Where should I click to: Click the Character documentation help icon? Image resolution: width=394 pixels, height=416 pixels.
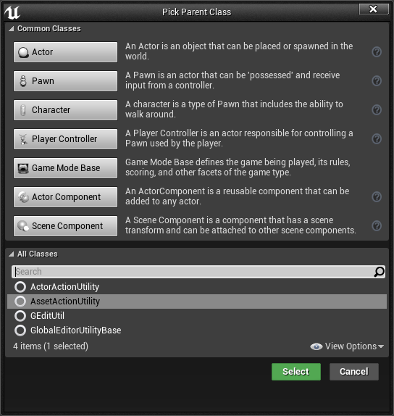click(x=377, y=109)
